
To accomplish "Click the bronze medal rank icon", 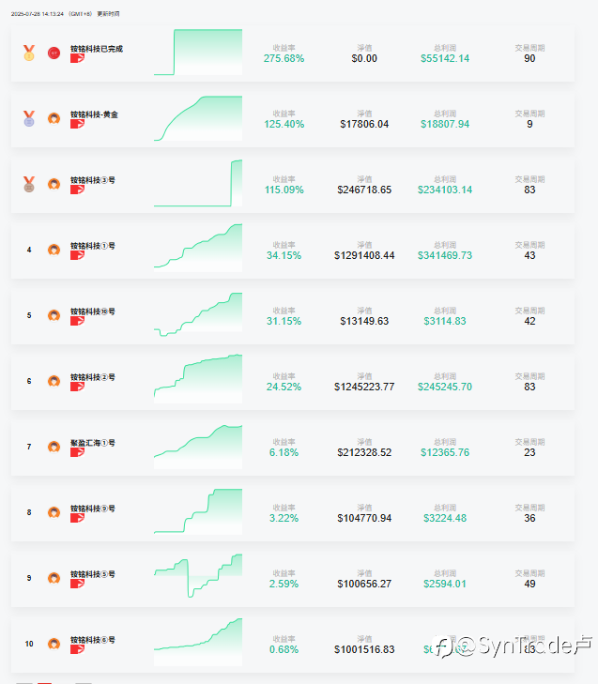I will pyautogui.click(x=29, y=184).
